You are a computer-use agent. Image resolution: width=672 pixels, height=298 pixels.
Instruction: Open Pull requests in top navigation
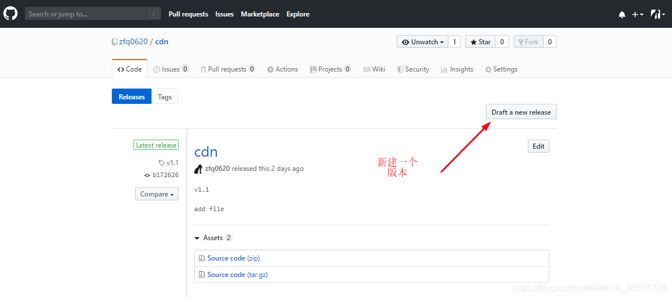[188, 14]
